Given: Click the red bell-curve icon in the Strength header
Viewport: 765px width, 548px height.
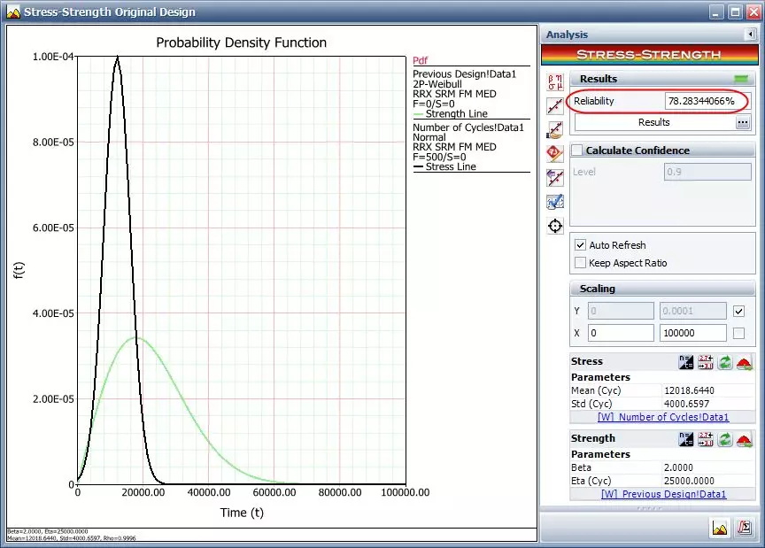Looking at the screenshot, I should [x=745, y=439].
